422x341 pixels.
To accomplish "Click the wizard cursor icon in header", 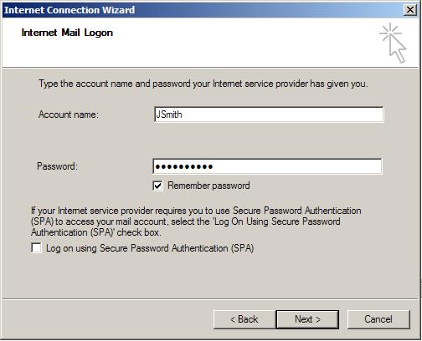I will coord(393,43).
